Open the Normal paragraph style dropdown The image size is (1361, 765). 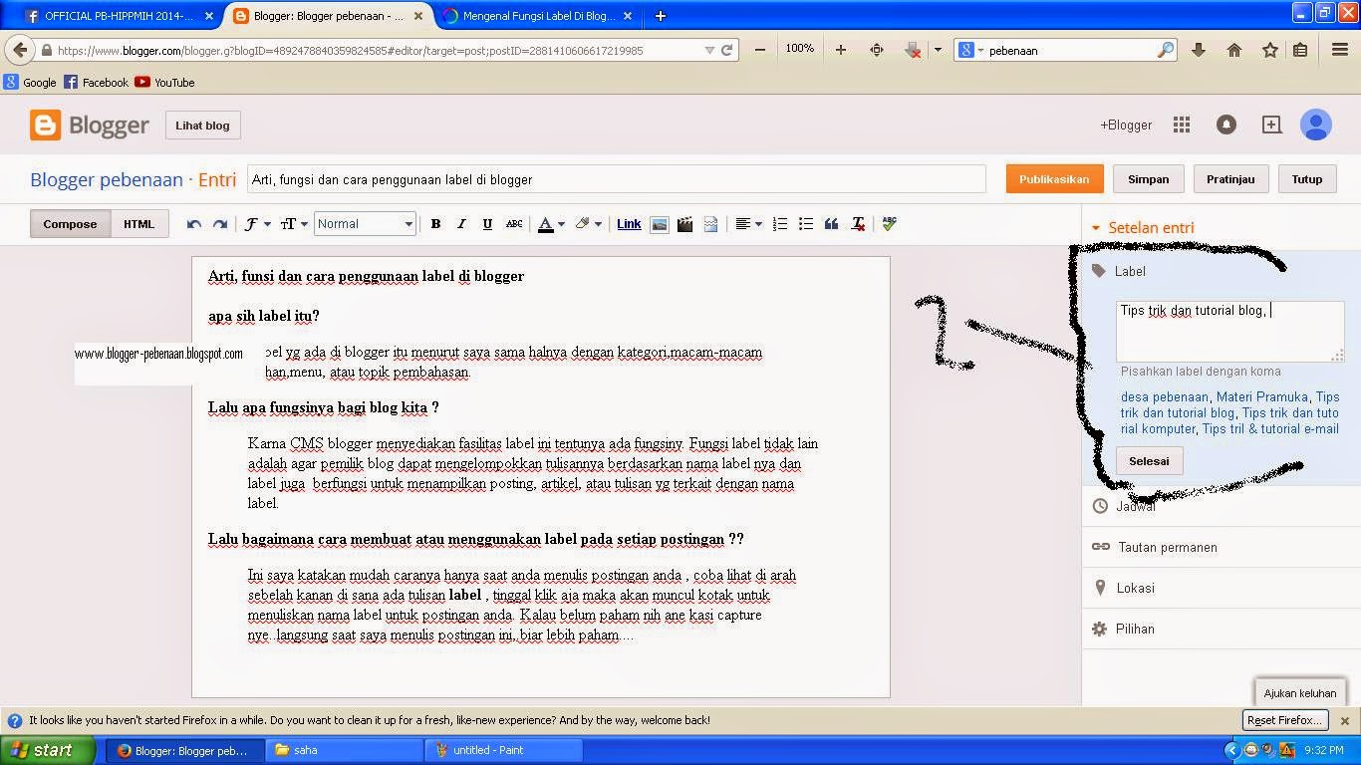pyautogui.click(x=365, y=223)
